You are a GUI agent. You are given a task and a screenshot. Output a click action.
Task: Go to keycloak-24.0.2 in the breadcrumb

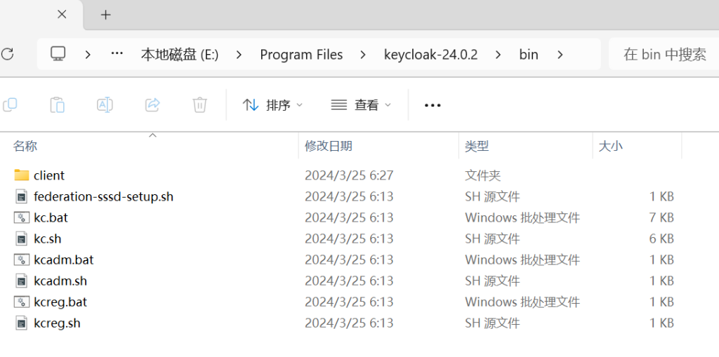[430, 55]
